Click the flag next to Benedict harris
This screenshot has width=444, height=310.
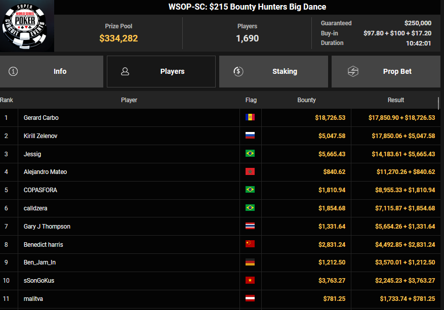click(x=250, y=244)
